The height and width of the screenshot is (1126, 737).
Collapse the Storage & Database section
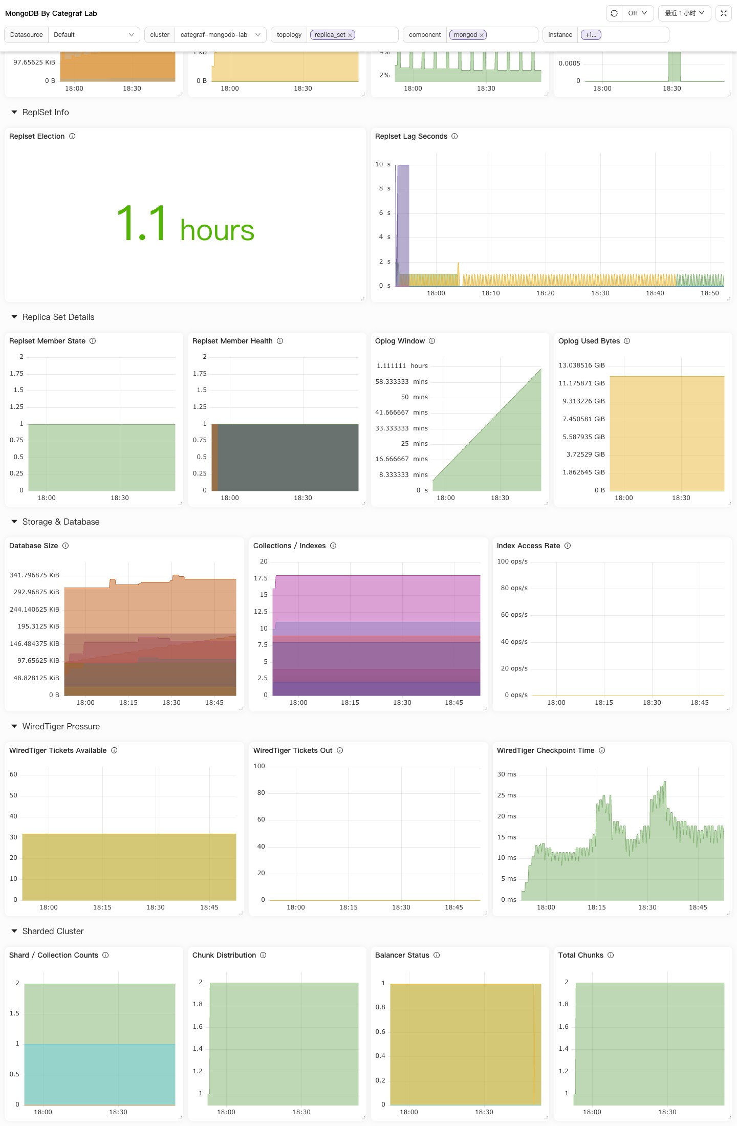tap(14, 522)
